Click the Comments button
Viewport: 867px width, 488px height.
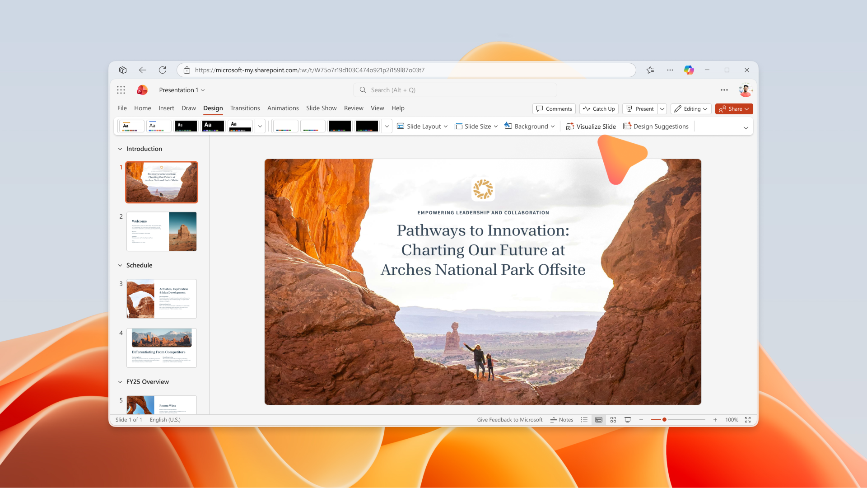tap(554, 109)
